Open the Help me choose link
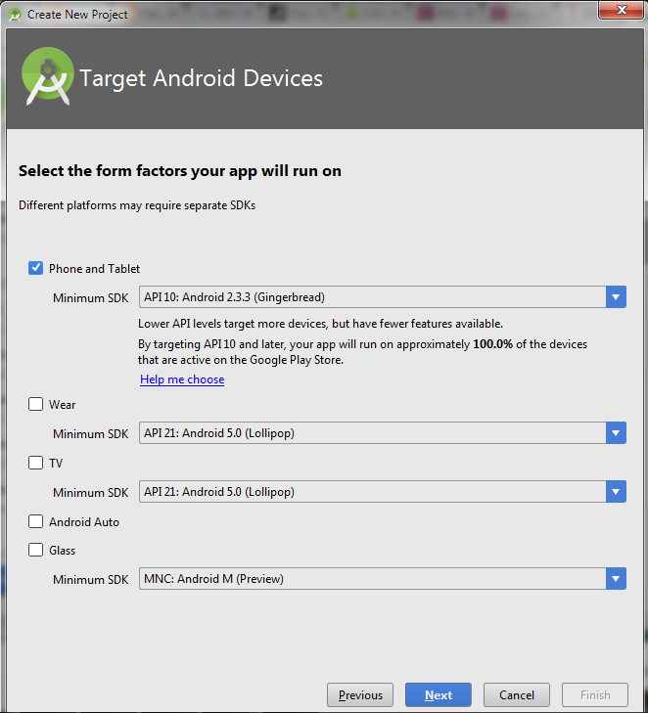Image resolution: width=648 pixels, height=713 pixels. [x=182, y=379]
